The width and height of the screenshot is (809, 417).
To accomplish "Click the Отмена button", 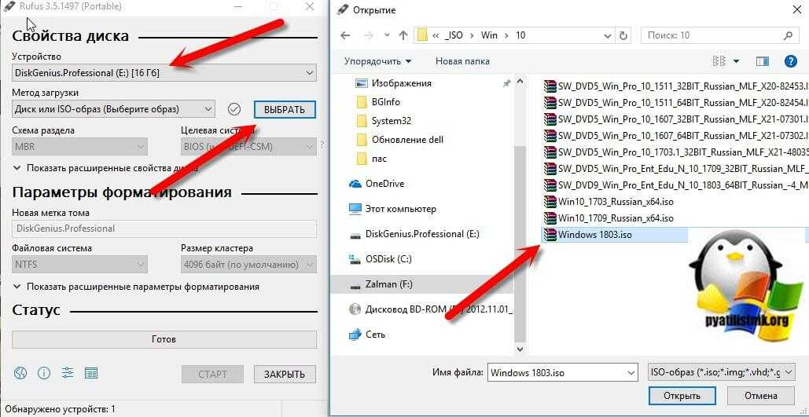I will pos(760,396).
